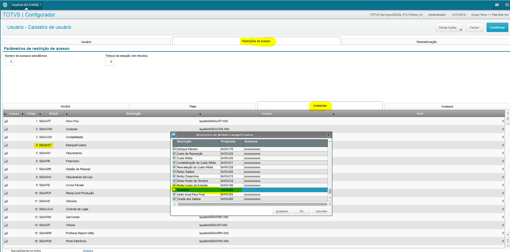
Task: Toggle access checkbox for SIGACOM Compras
Action: tap(6, 129)
